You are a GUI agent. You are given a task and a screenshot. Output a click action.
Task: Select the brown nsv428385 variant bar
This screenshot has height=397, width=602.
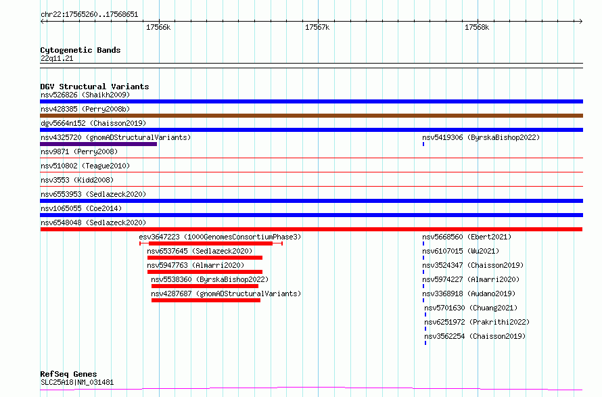(x=311, y=116)
